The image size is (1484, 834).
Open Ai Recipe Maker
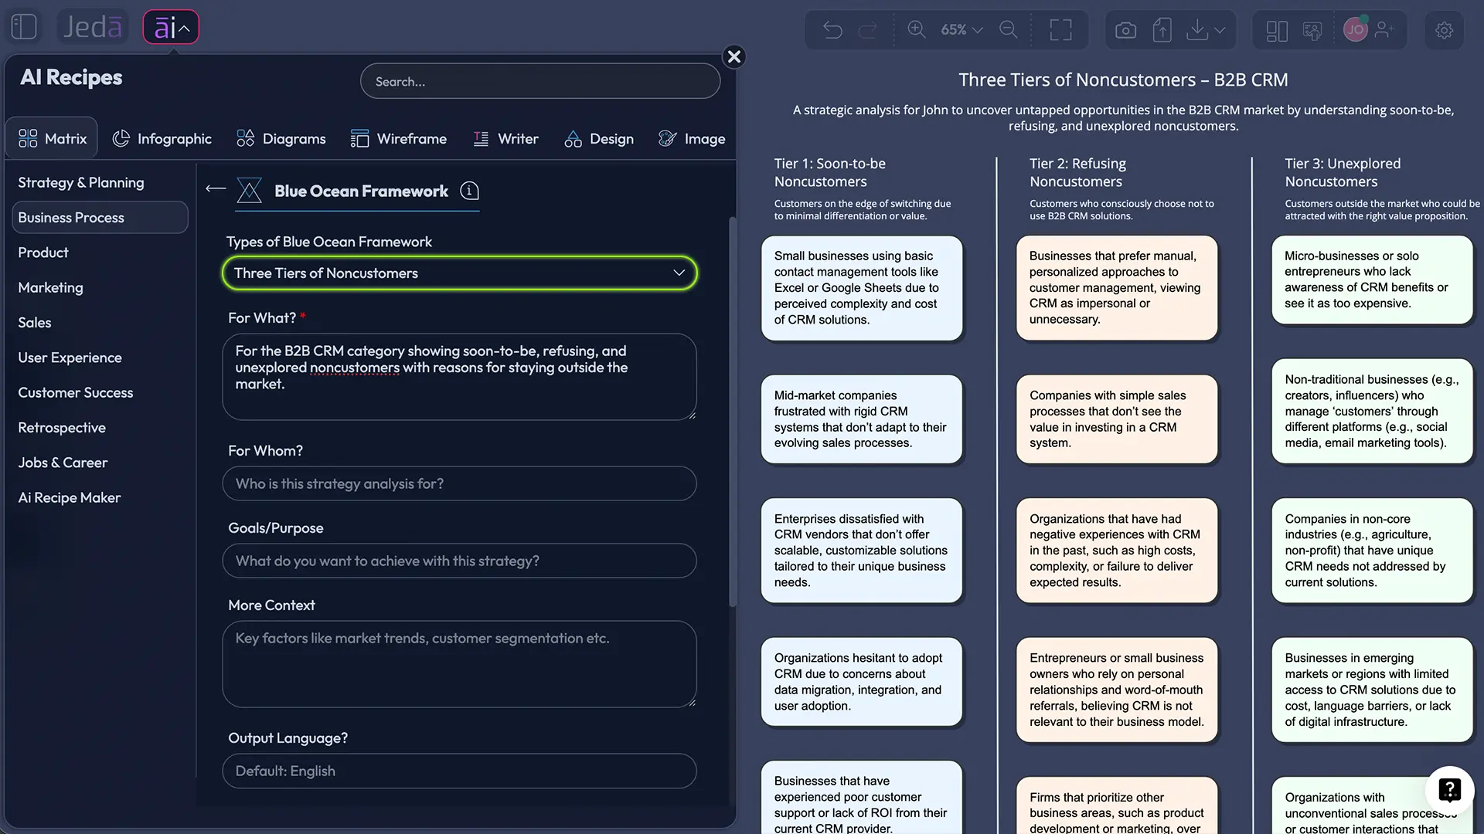tap(69, 498)
